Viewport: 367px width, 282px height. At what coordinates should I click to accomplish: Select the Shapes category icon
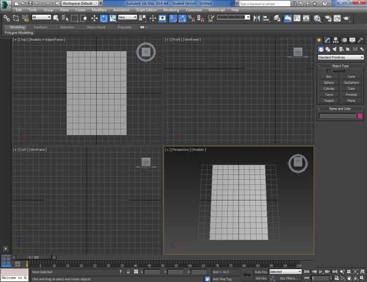328,49
